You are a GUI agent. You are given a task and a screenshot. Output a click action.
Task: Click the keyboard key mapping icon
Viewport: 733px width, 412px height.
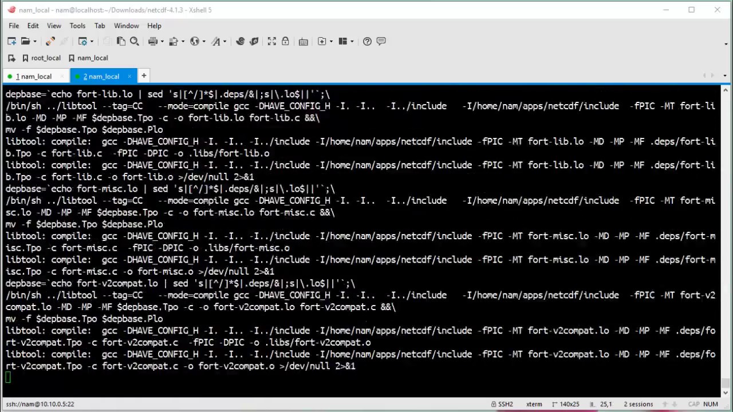click(304, 41)
